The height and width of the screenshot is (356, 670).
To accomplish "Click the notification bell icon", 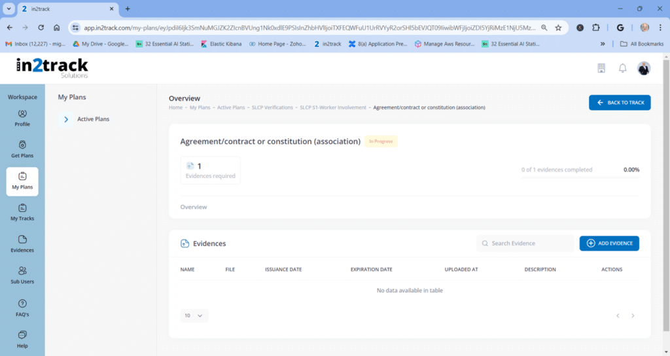I will pyautogui.click(x=622, y=69).
